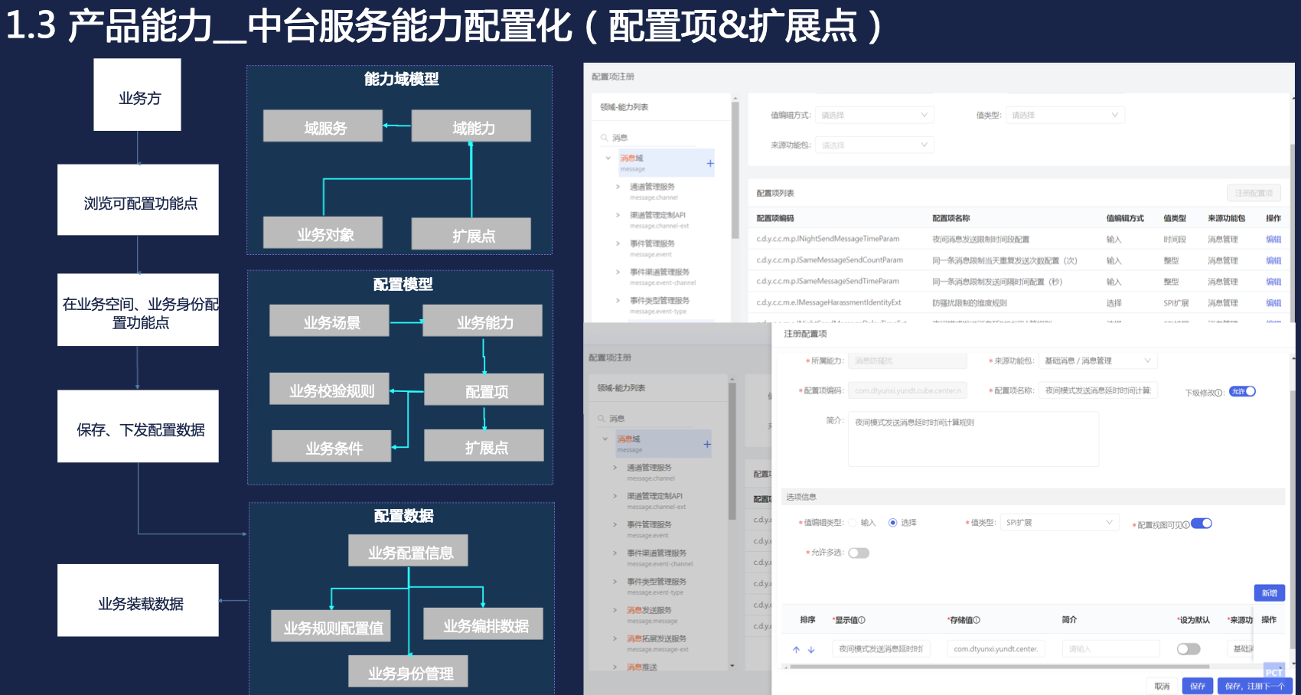
Task: Click 编辑 for INightSendMessageTimeParam
Action: 1273,240
